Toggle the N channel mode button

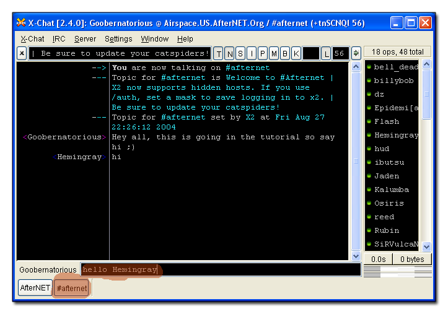[230, 53]
